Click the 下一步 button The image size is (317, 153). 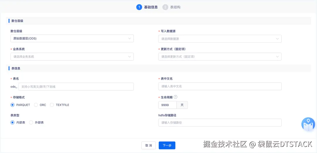click(x=167, y=145)
